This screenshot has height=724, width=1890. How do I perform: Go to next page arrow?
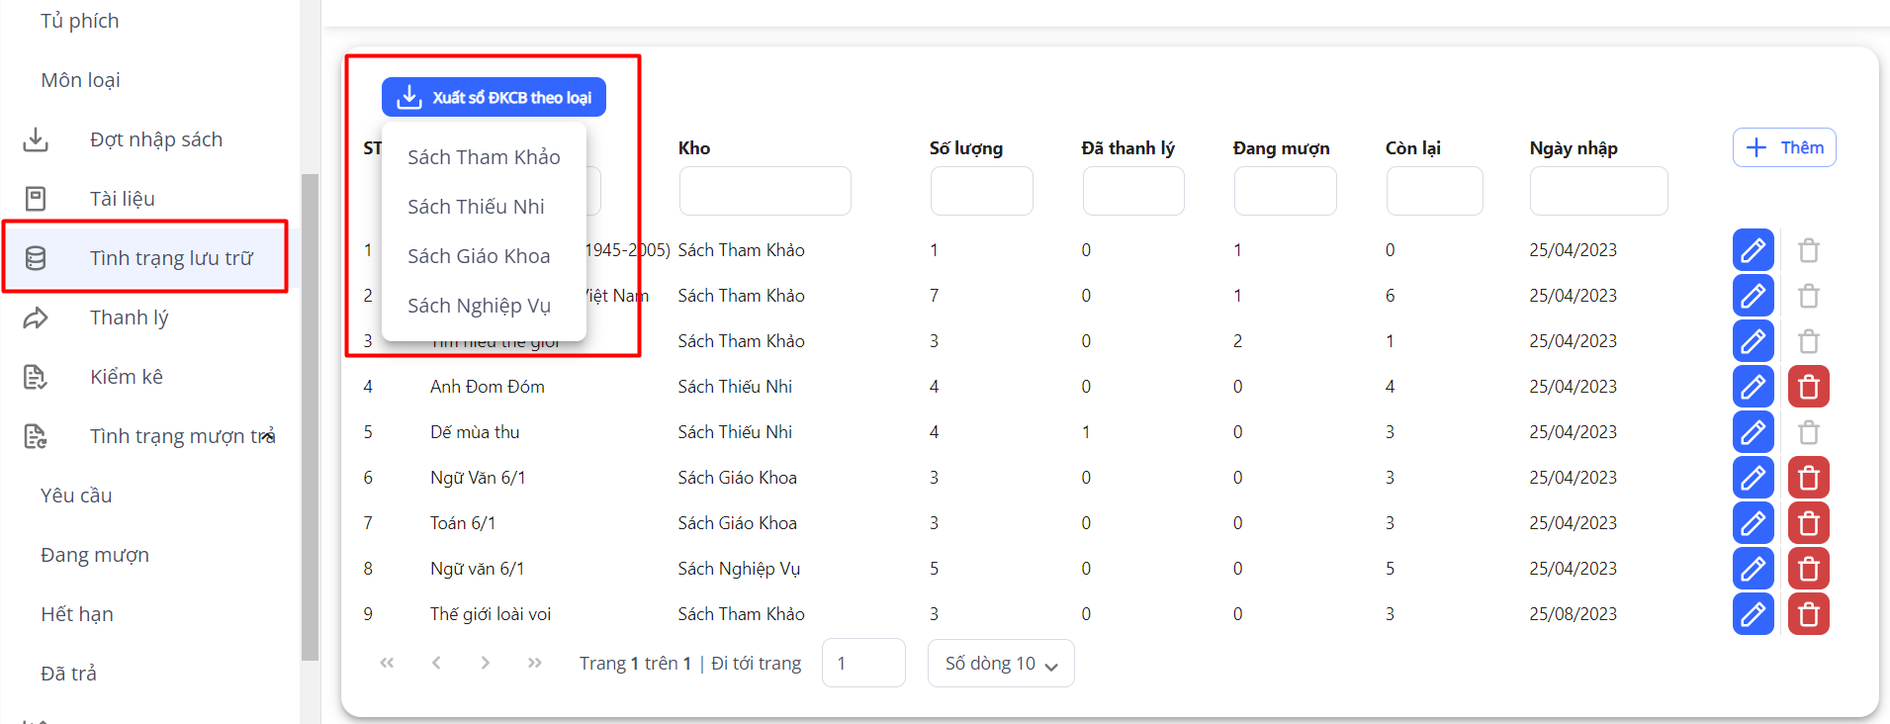point(485,663)
